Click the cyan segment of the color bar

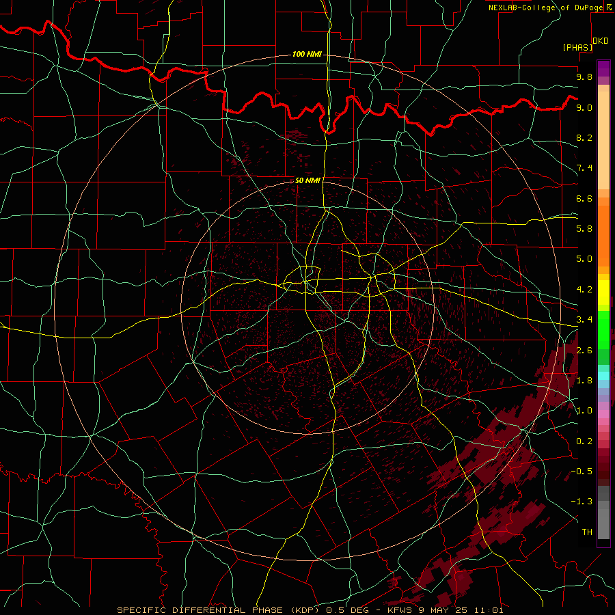603,376
